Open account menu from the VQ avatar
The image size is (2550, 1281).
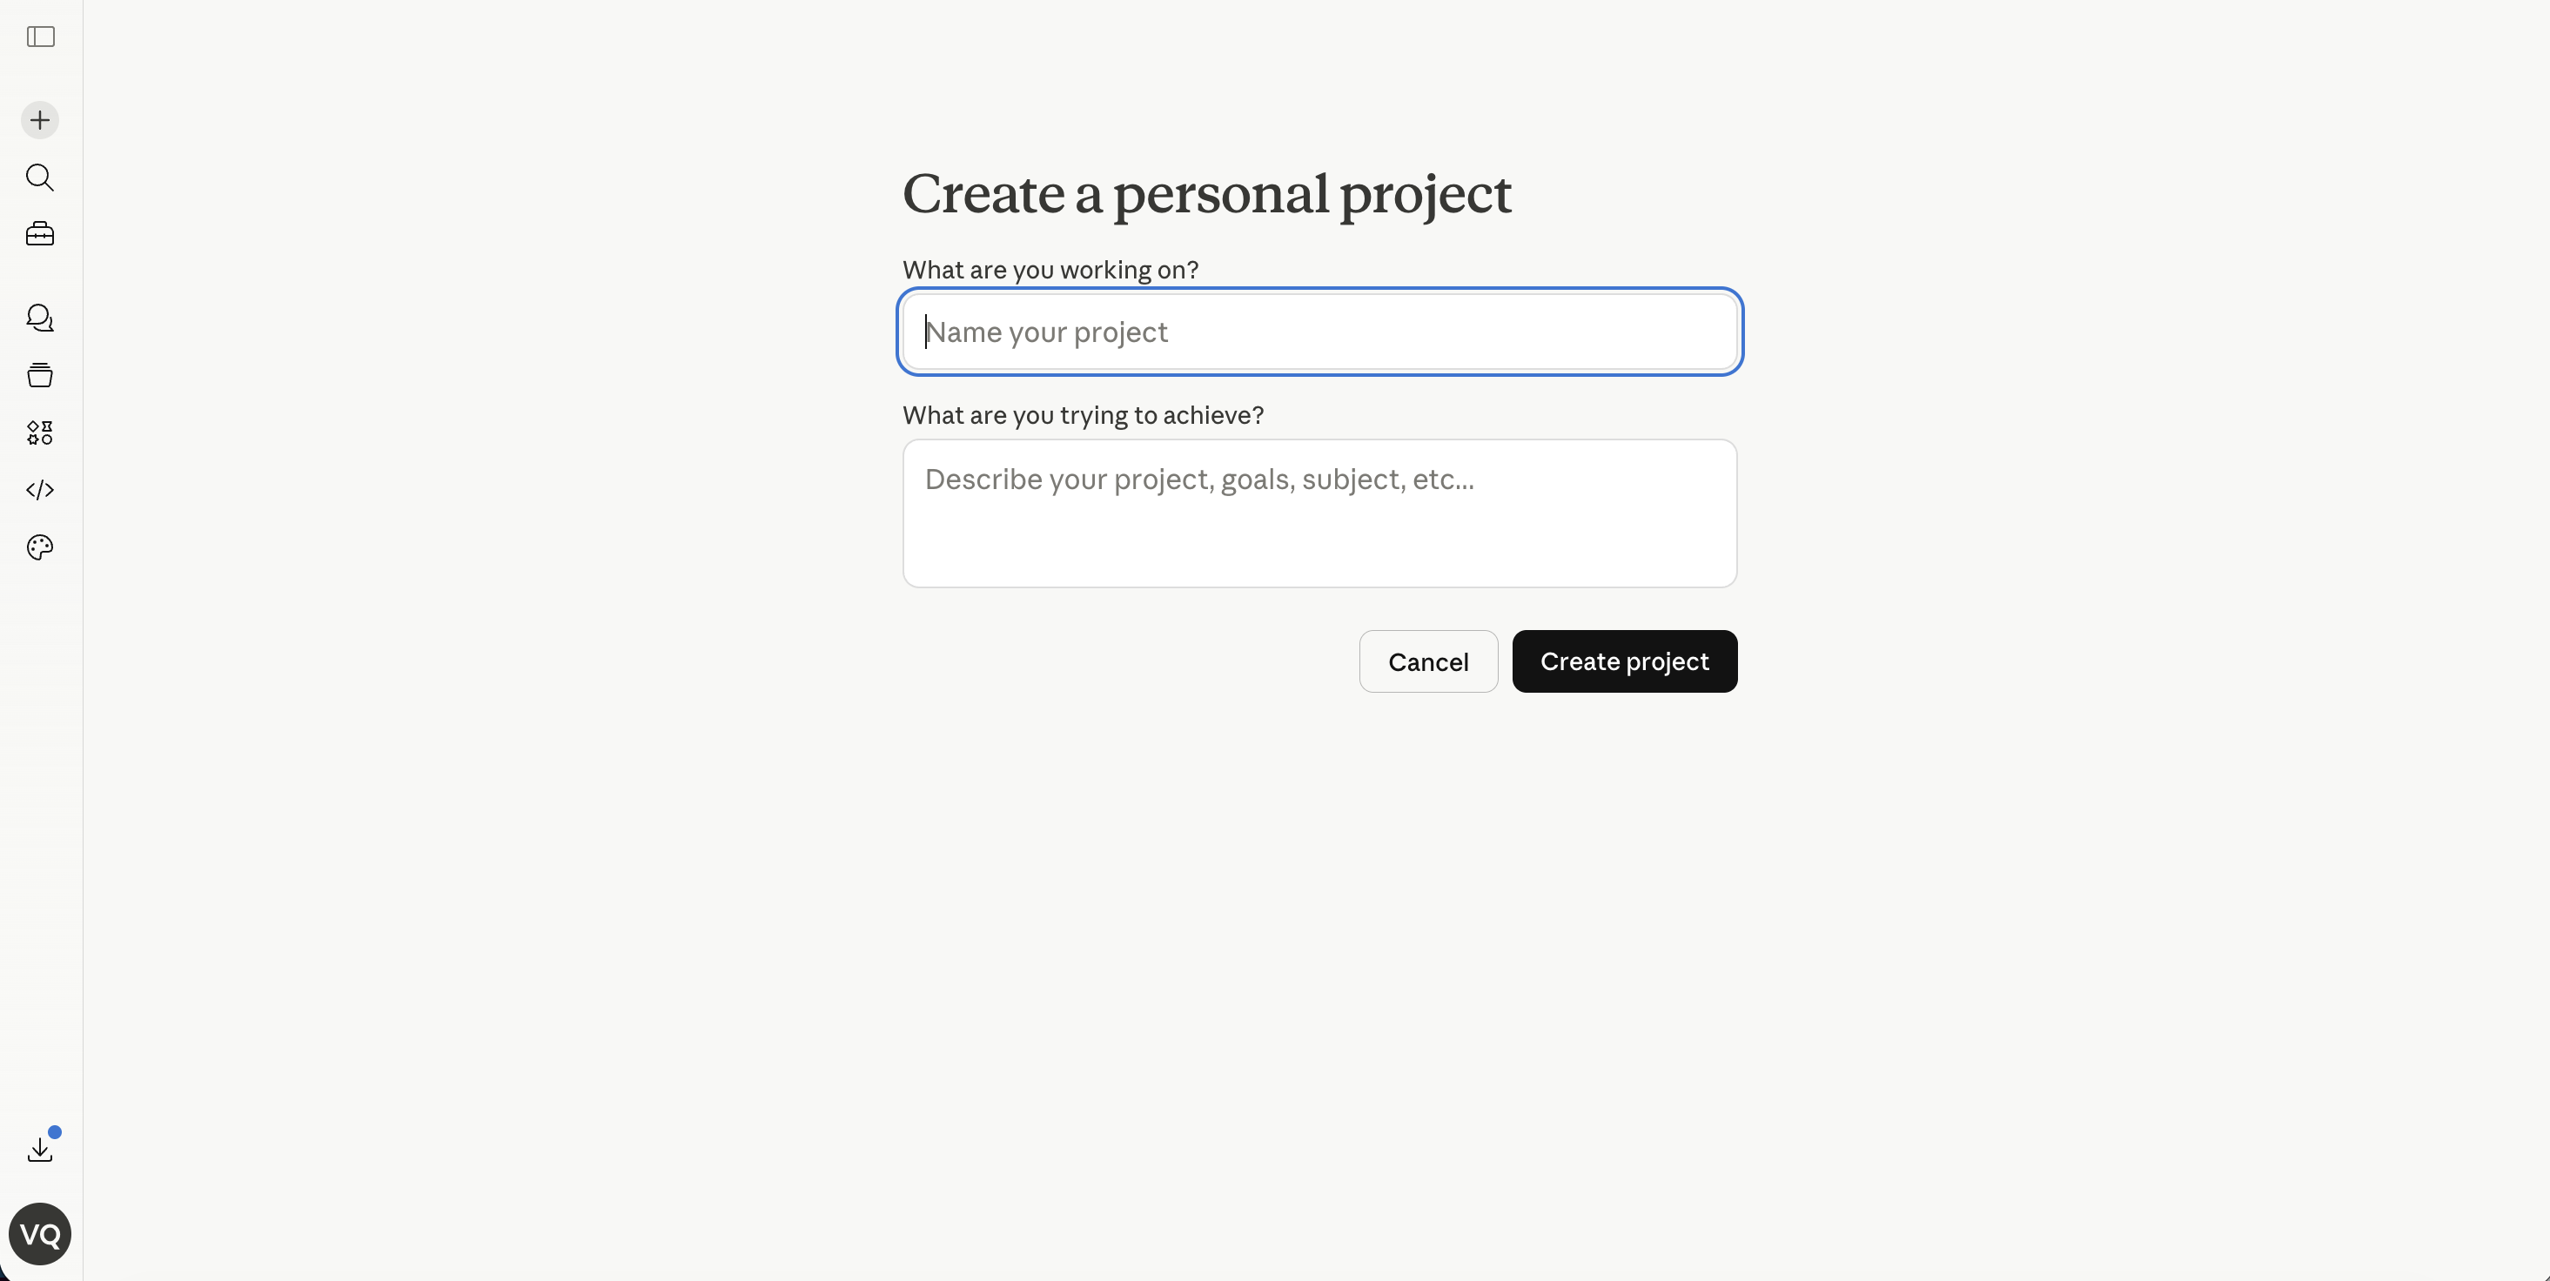[x=38, y=1233]
